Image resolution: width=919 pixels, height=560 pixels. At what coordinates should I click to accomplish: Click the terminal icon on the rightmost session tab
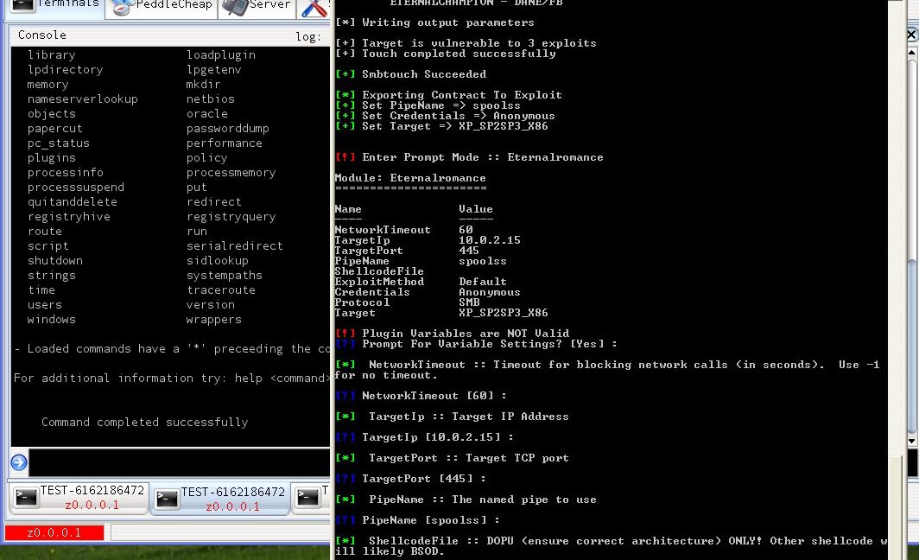(x=307, y=499)
